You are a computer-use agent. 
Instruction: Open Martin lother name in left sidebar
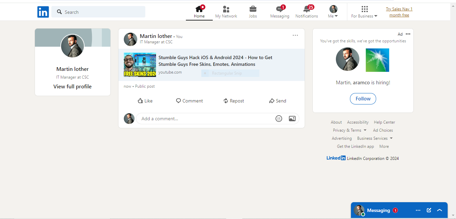coord(72,69)
